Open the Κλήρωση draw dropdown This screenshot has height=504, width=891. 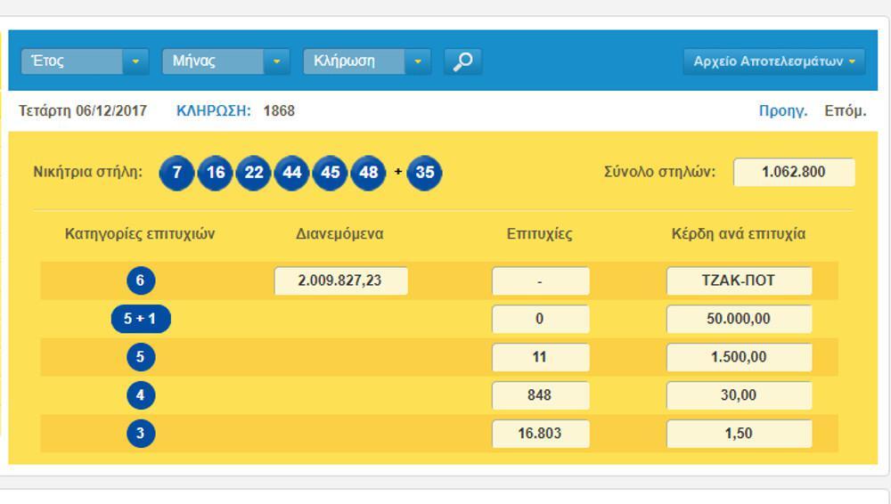coord(366,61)
